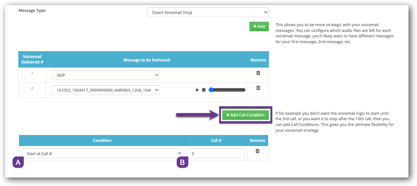Click row number 2 in voicemail table

pos(32,88)
